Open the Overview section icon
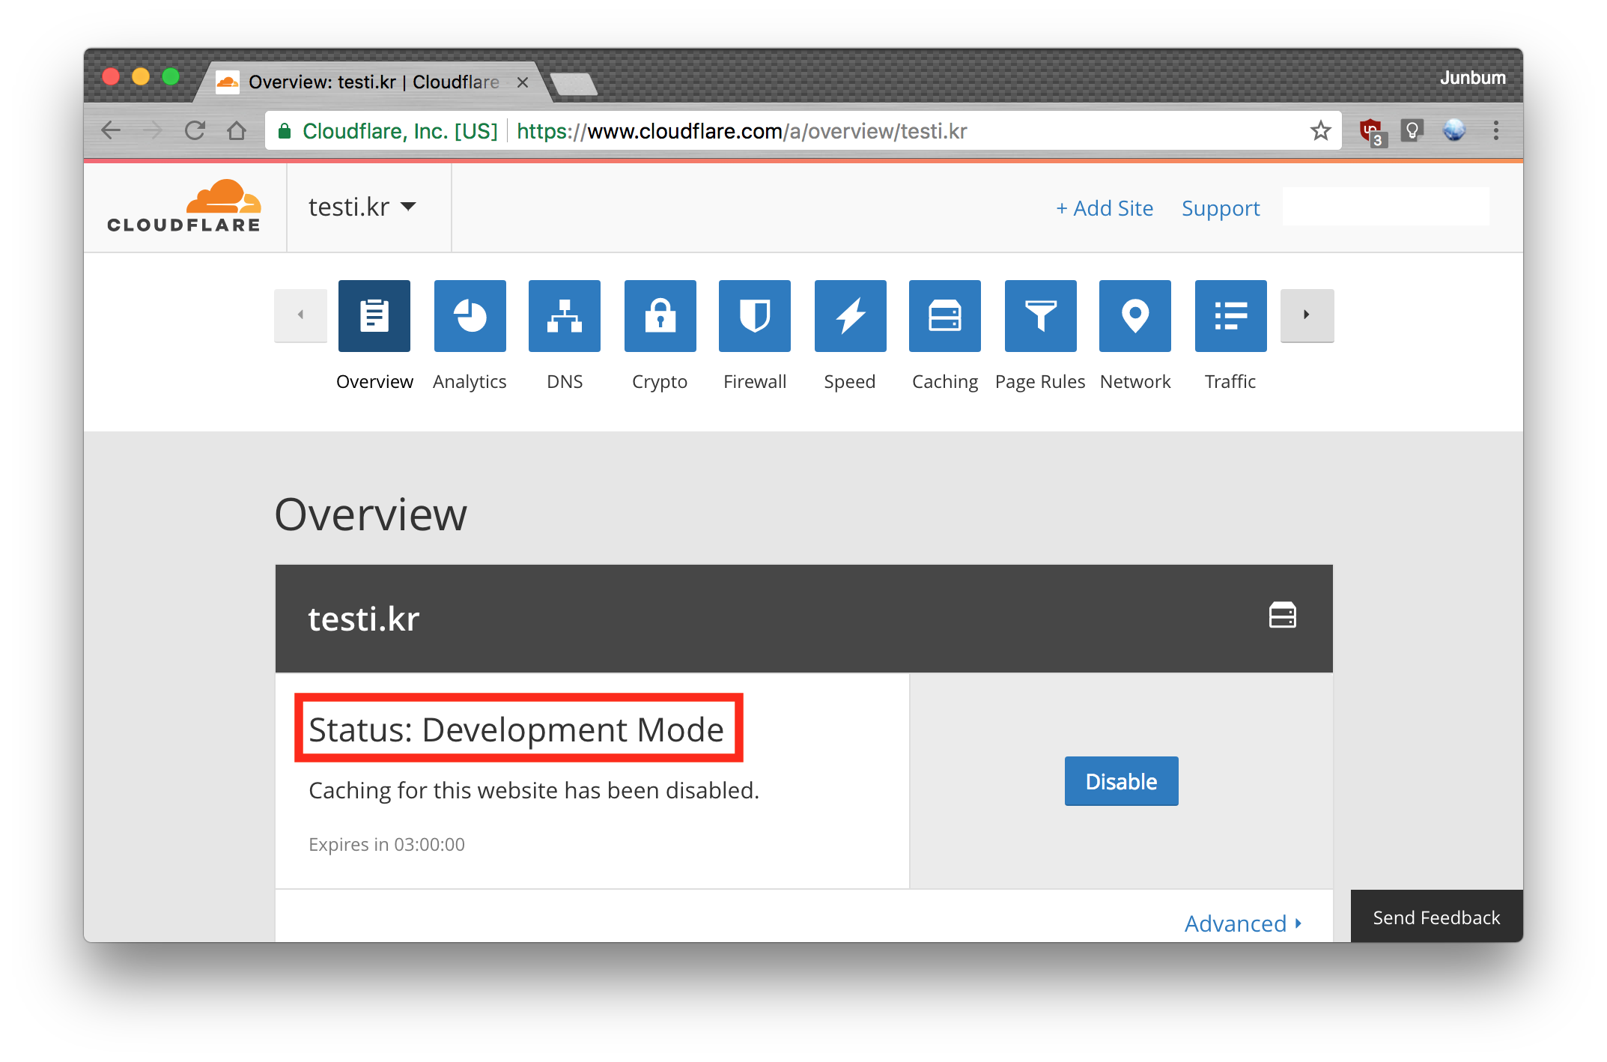Screen dimensions: 1607x1062 374,315
